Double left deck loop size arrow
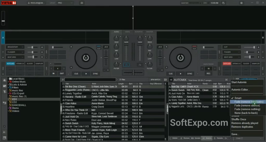Image resolution: width=266 pixels, height=142 pixels. coord(64,69)
